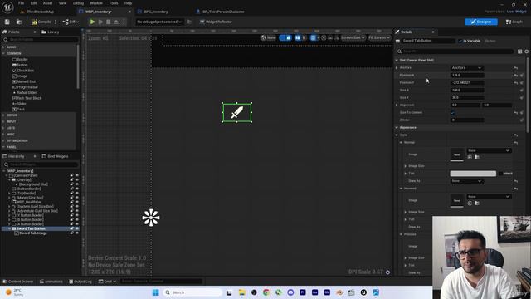
Task: Toggle lock icon for Sword Tab Image
Action: click(x=72, y=233)
